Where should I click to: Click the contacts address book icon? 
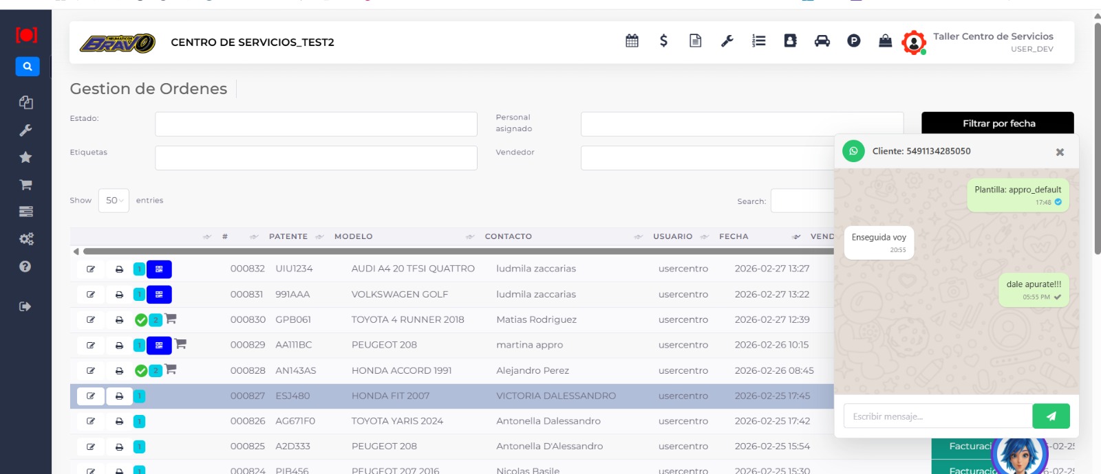coord(790,41)
